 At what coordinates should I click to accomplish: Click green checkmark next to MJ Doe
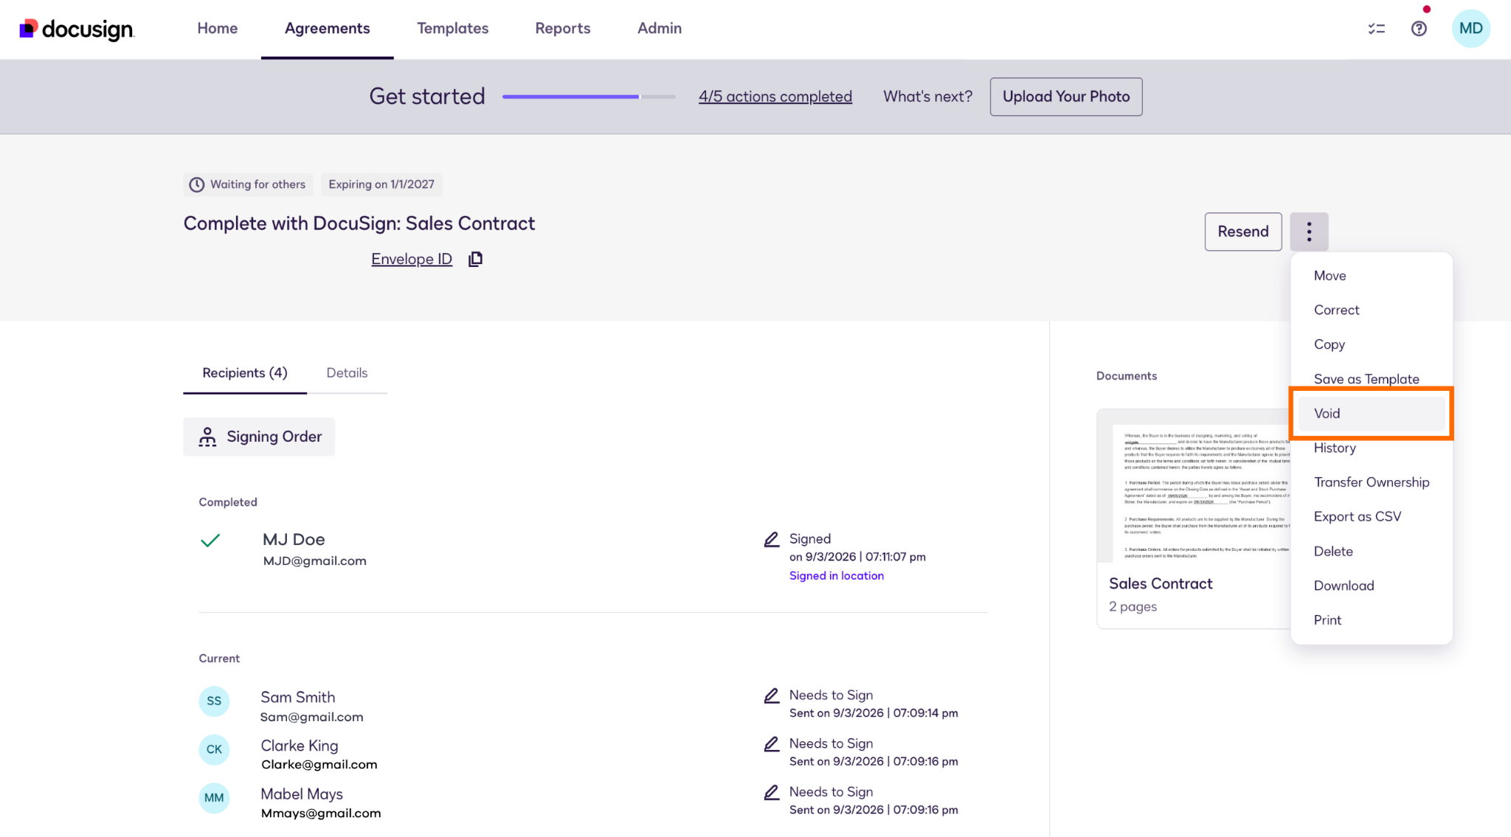tap(210, 541)
